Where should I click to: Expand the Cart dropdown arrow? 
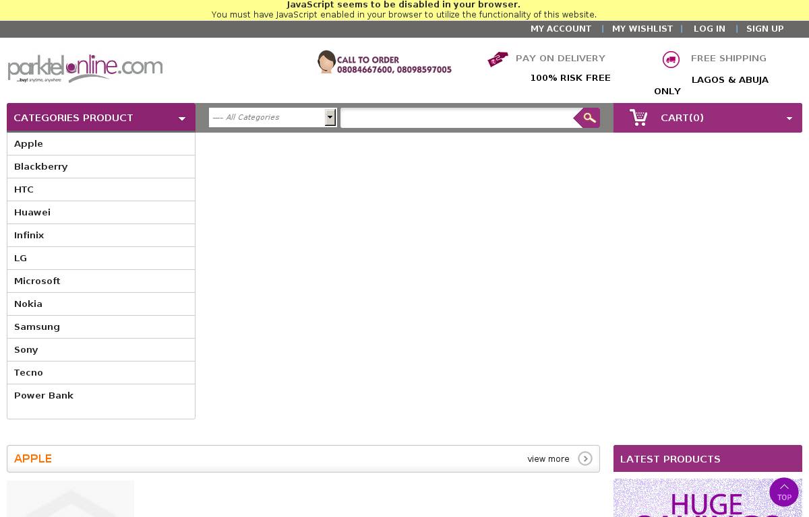(789, 118)
